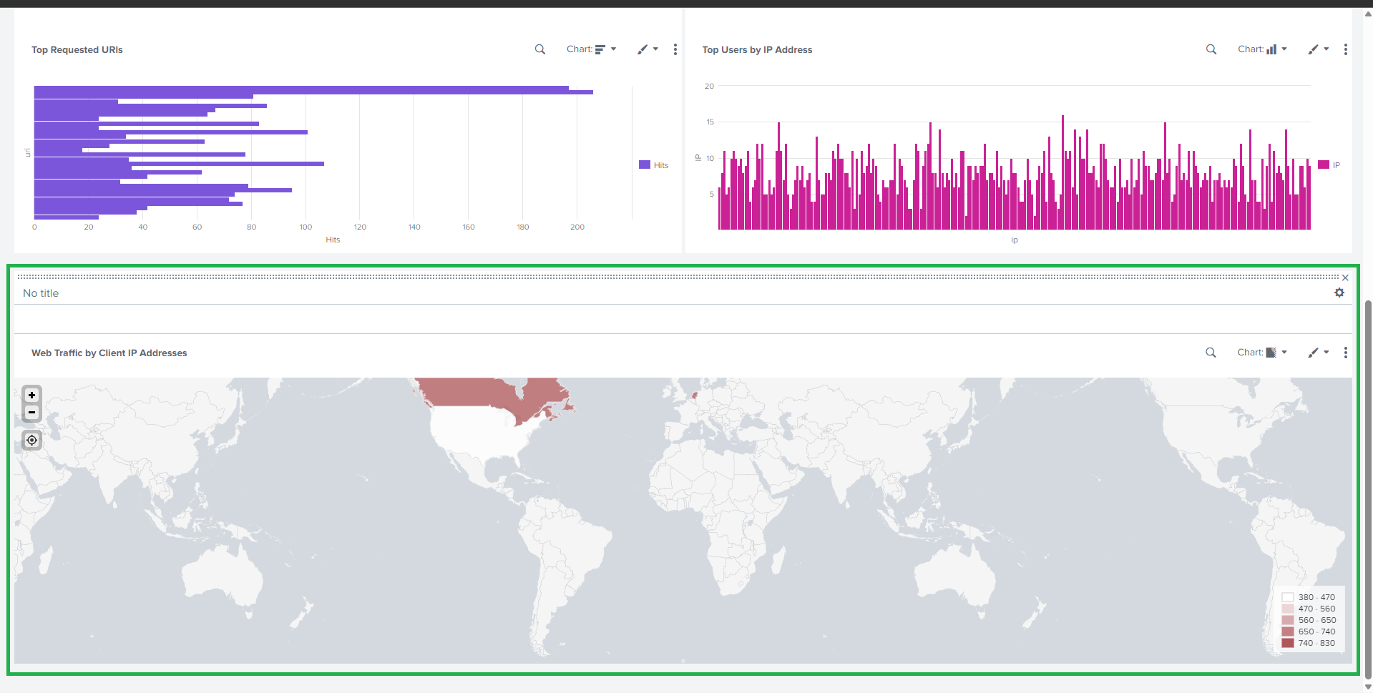
Task: Open settings gear for No title row
Action: (1339, 293)
